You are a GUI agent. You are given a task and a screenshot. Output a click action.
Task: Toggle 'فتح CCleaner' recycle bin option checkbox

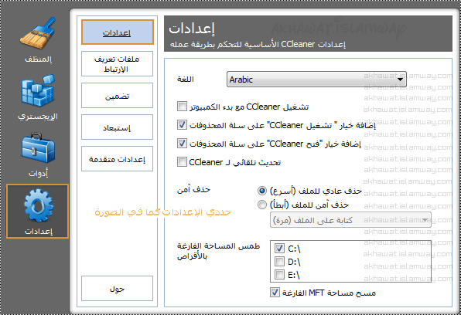point(182,144)
